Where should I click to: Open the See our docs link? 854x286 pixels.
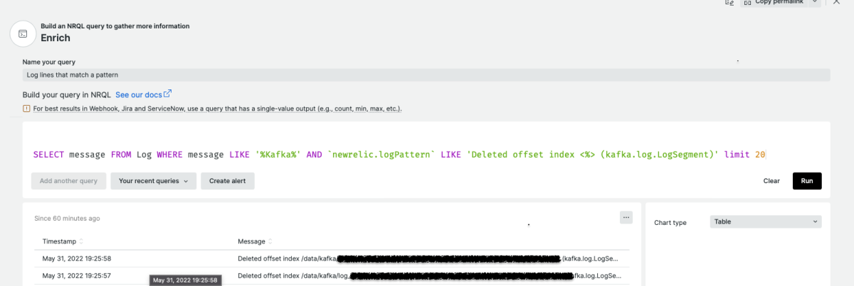coord(139,94)
